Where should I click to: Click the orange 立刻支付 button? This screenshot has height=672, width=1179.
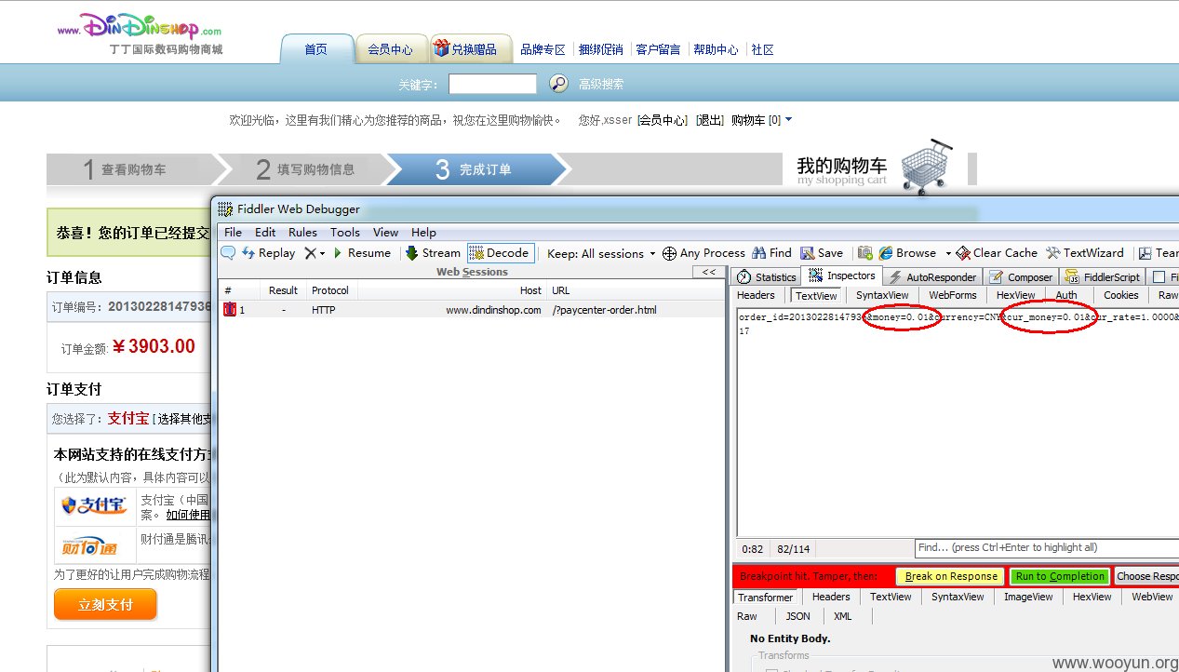click(x=105, y=605)
